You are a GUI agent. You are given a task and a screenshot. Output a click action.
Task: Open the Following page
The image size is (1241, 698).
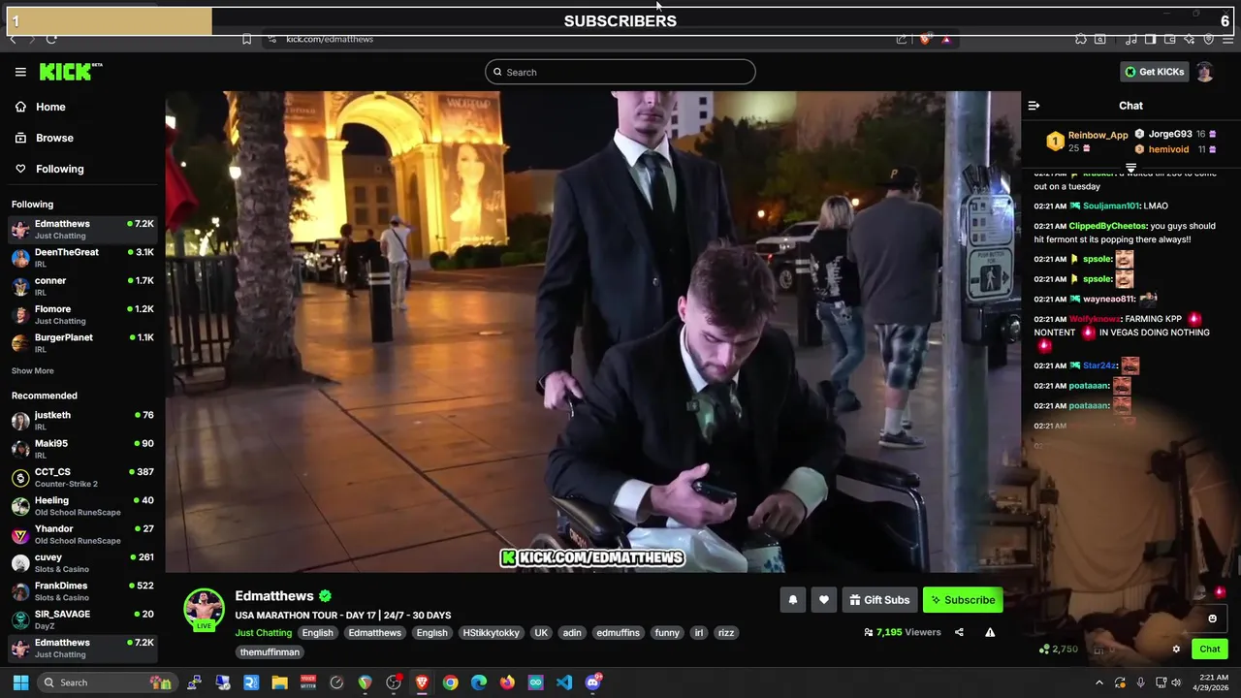tap(48, 169)
